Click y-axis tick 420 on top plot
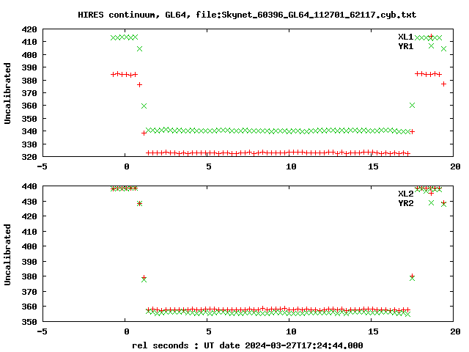469x352 pixels. click(29, 29)
